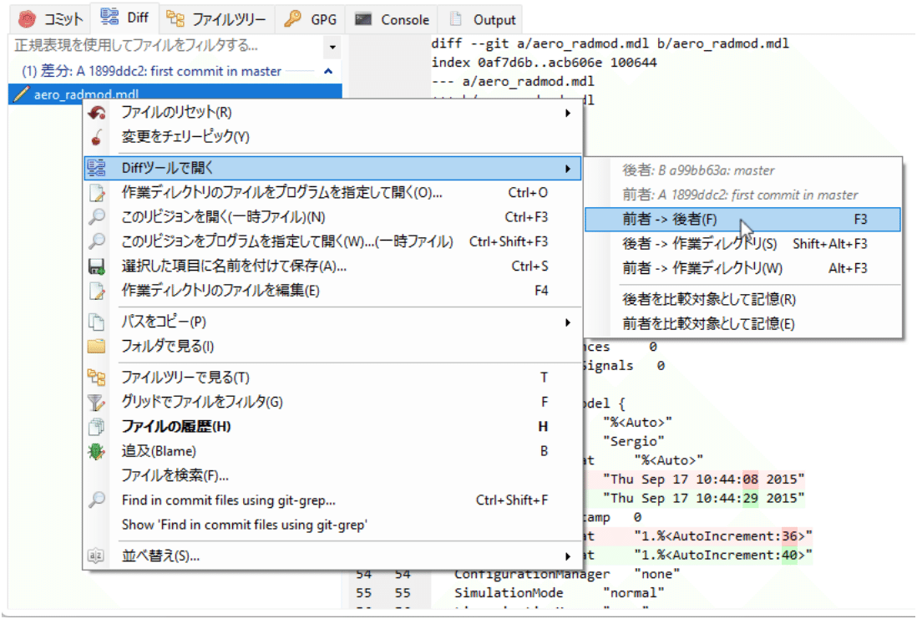917x619 pixels.
Task: Choose Find in commit files using git-grep...
Action: click(x=332, y=500)
